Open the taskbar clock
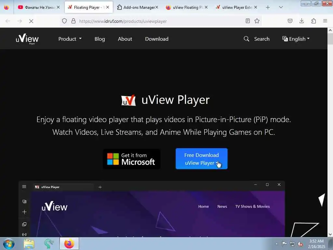This screenshot has height=250, width=333. [316, 244]
